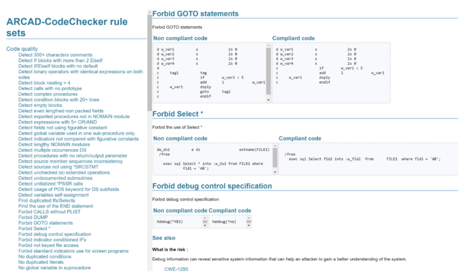Open 'No global variable in suprocedure' rule
Screen dimensions: 465x280
pos(55,268)
